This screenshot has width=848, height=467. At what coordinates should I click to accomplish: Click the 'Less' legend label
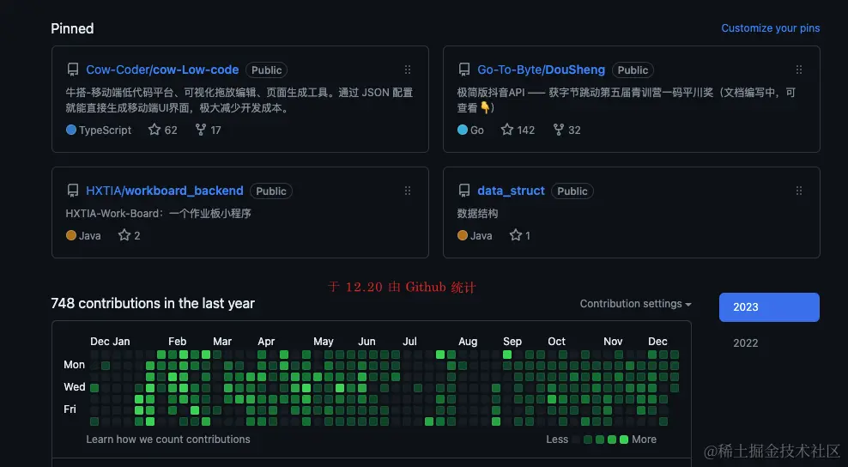(x=557, y=440)
